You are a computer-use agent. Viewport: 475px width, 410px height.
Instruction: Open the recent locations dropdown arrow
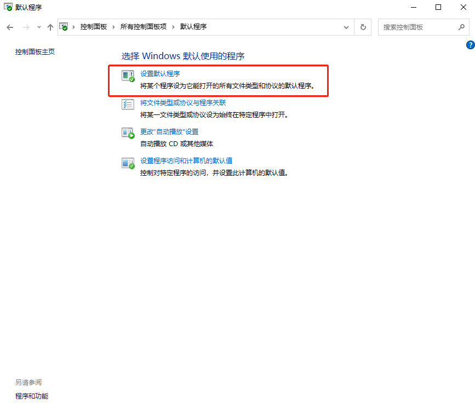(39, 27)
